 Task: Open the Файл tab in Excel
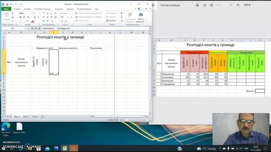click(6, 9)
